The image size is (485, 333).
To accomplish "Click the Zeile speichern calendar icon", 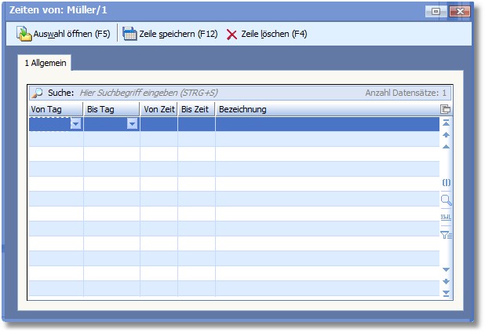I will (x=129, y=34).
